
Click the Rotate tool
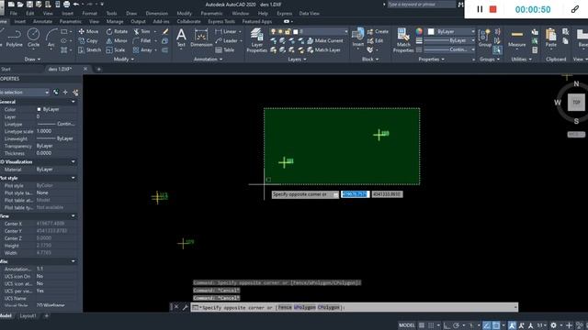[x=117, y=31]
